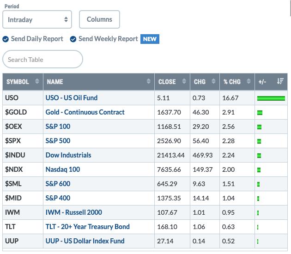Click the percent change 0.52

228,241
